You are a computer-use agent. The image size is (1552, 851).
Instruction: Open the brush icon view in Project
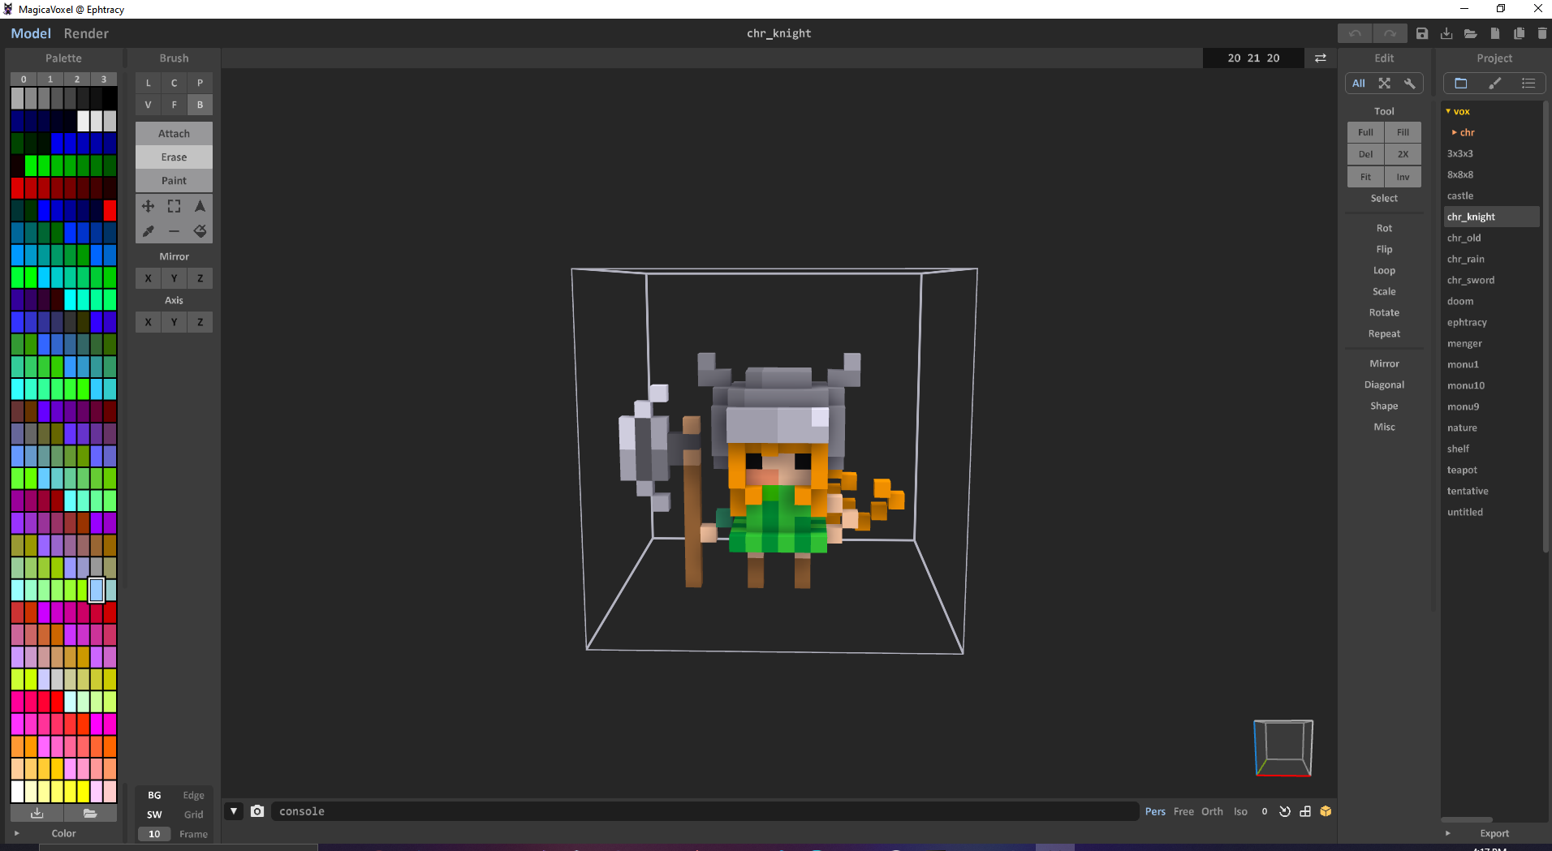point(1494,84)
